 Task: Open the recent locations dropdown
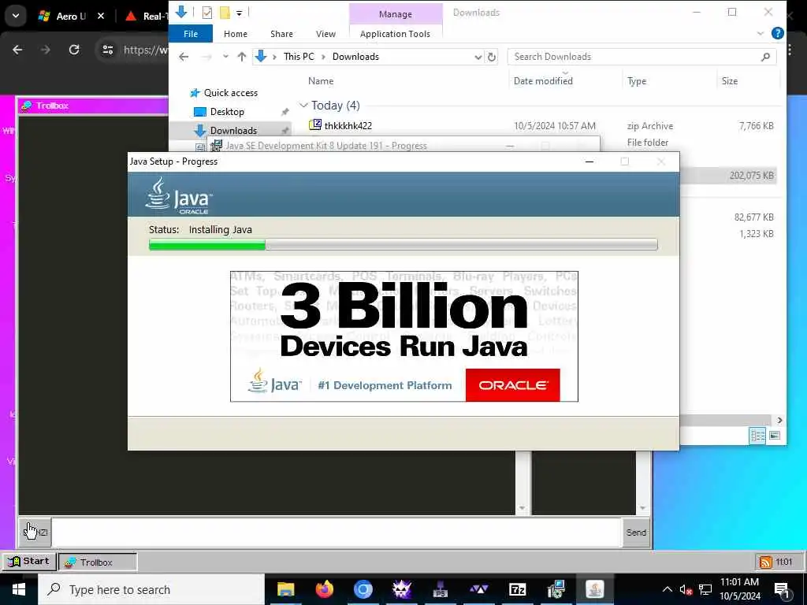225,57
